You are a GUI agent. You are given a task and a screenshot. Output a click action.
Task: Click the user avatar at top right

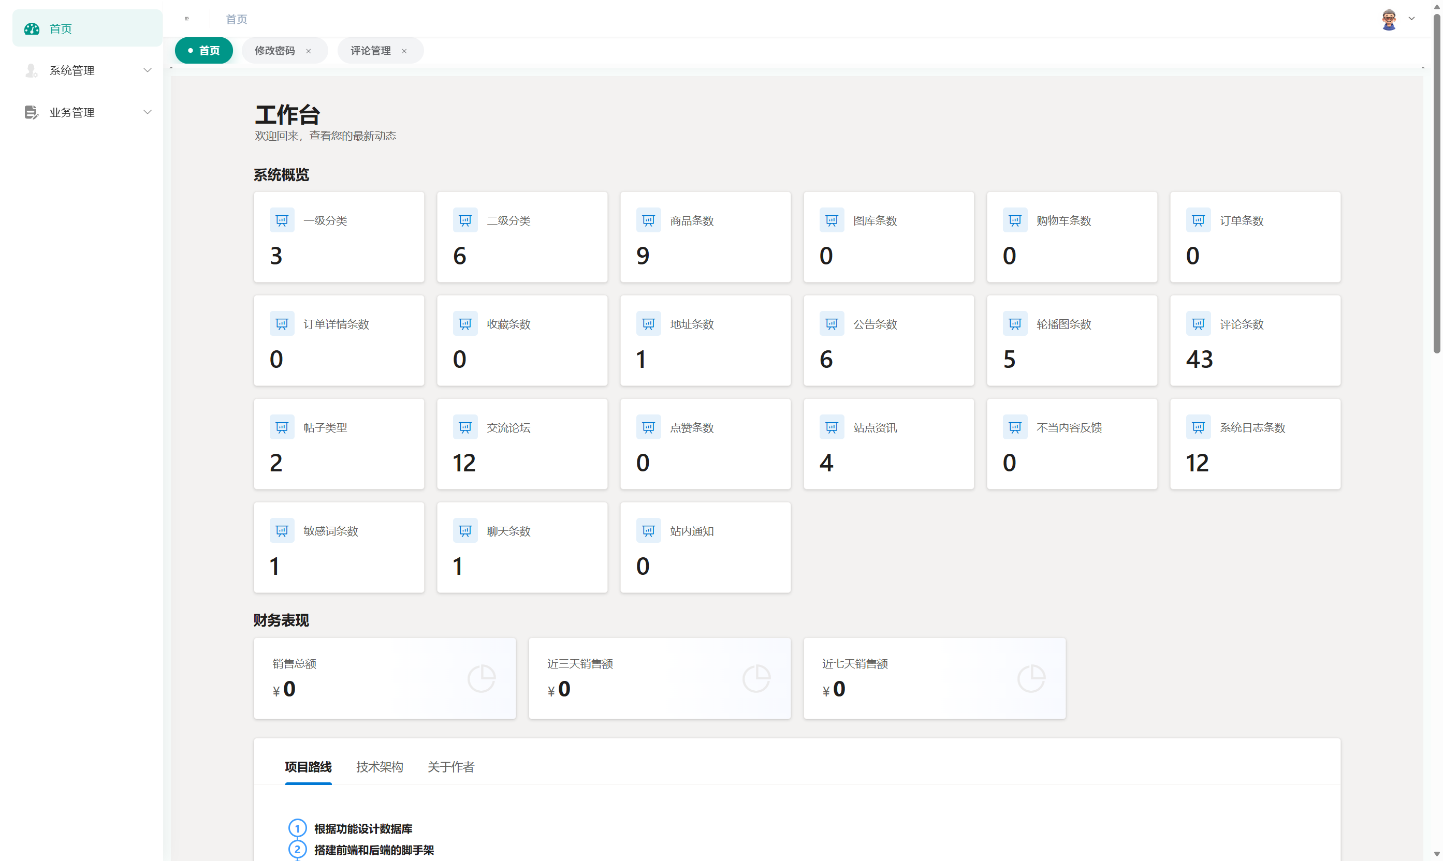pos(1389,19)
